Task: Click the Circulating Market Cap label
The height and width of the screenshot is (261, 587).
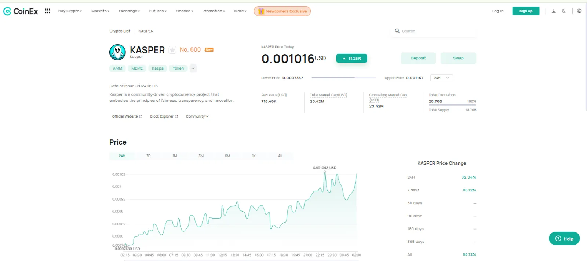Action: 388,97
